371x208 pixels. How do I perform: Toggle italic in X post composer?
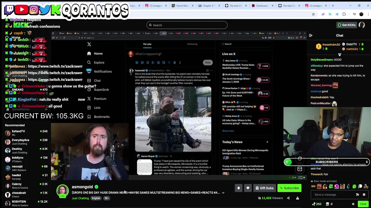point(180,62)
